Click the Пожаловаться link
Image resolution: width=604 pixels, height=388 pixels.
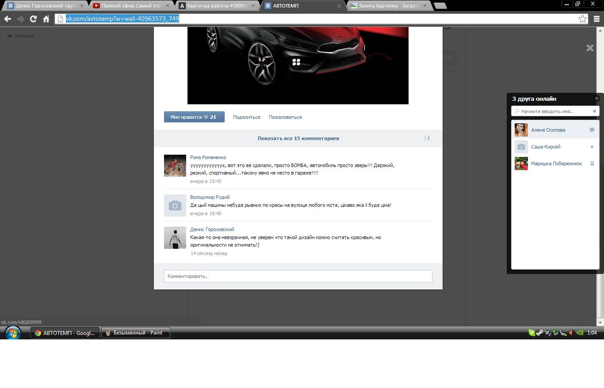pyautogui.click(x=285, y=117)
